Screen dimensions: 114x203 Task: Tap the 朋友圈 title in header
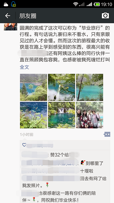tap(28, 16)
